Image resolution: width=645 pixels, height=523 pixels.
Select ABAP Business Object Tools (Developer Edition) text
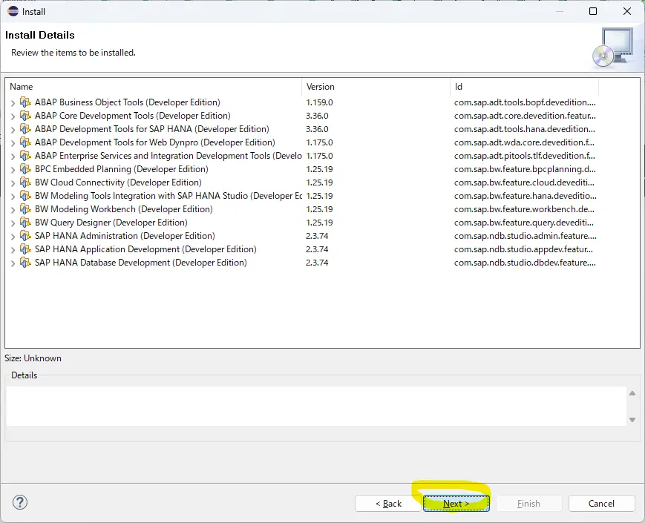[x=128, y=102]
